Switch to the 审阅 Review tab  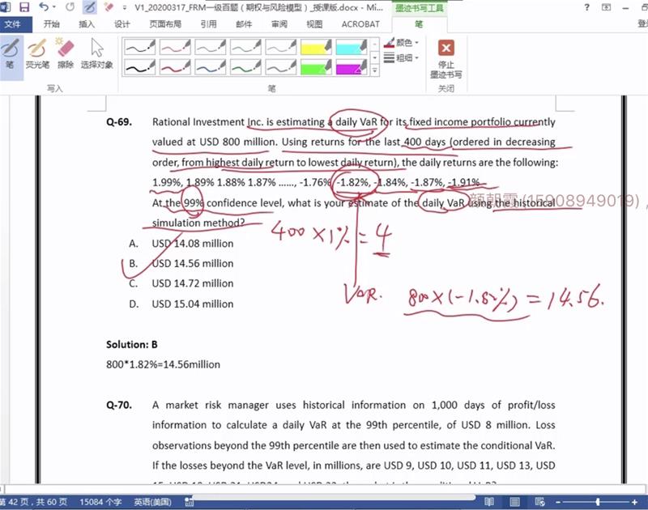click(279, 24)
